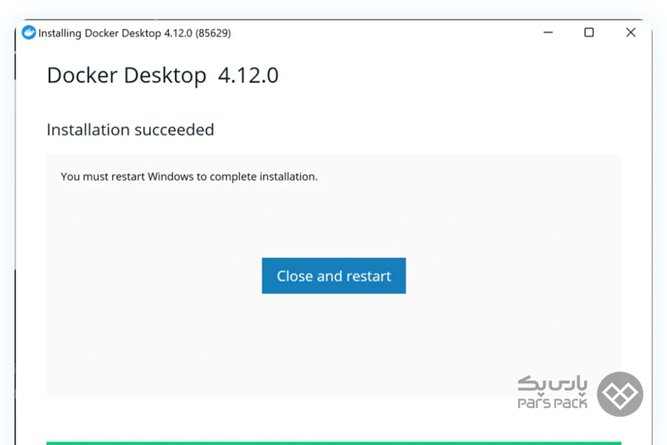
Task: Click the Docker whale icon in title bar
Action: 29,33
